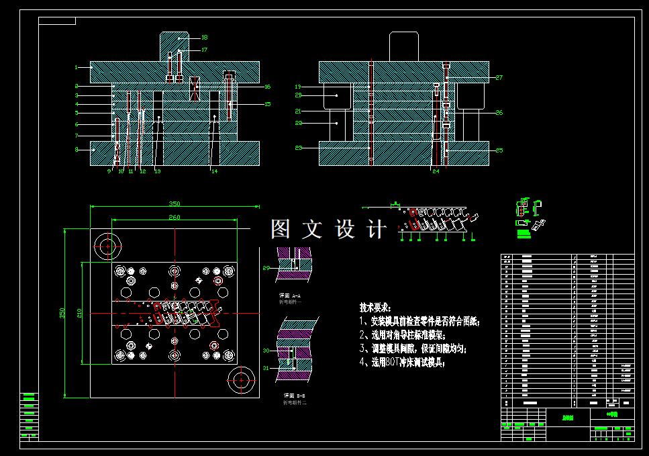This screenshot has width=649, height=456.
Task: Select part callout number 16
Action: coord(267,87)
